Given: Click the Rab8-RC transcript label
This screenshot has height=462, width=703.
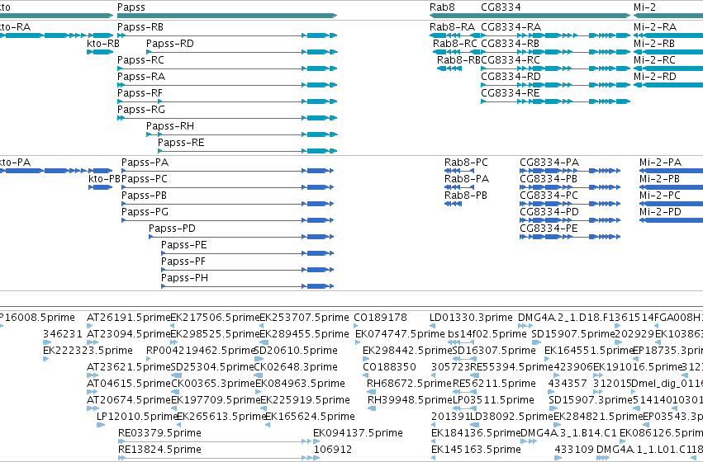Looking at the screenshot, I should pyautogui.click(x=454, y=44).
